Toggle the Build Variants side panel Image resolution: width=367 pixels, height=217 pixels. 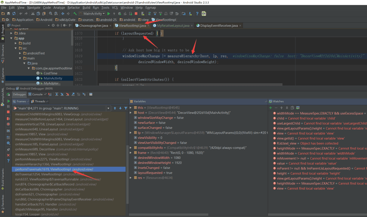point(3,179)
